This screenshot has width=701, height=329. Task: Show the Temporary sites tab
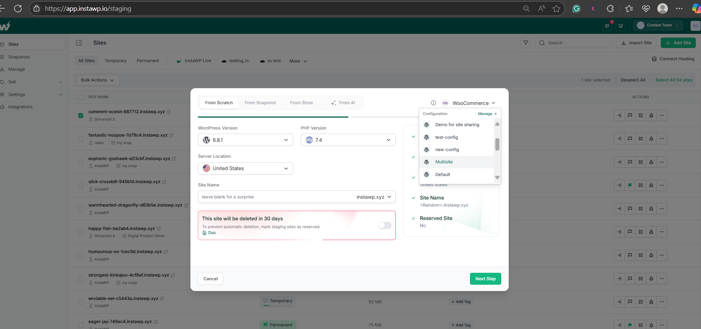click(x=116, y=61)
